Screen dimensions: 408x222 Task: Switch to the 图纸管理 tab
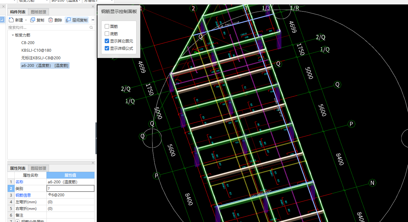pyautogui.click(x=39, y=12)
